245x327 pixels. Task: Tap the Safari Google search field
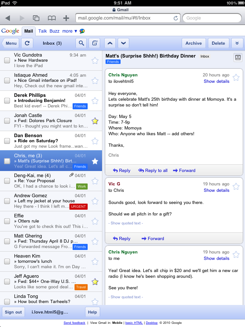point(212,18)
